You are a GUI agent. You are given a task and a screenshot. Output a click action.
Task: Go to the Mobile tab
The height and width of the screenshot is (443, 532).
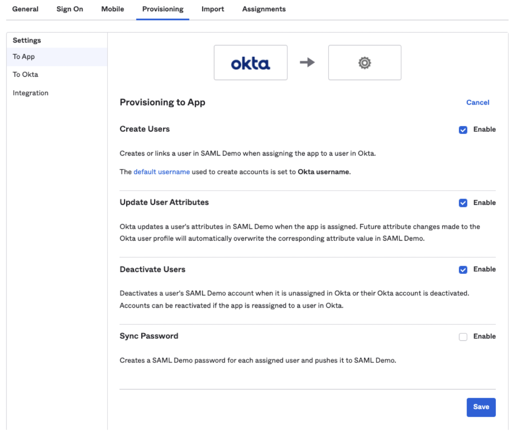[113, 9]
